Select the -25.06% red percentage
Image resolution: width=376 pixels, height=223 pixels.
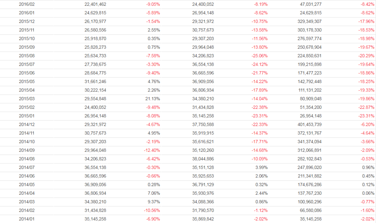260,56
